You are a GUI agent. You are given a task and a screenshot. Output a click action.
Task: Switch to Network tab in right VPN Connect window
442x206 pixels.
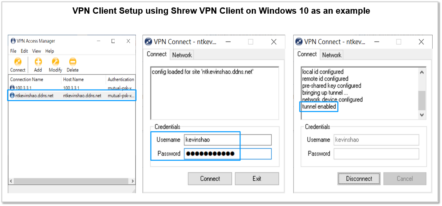pyautogui.click(x=332, y=55)
